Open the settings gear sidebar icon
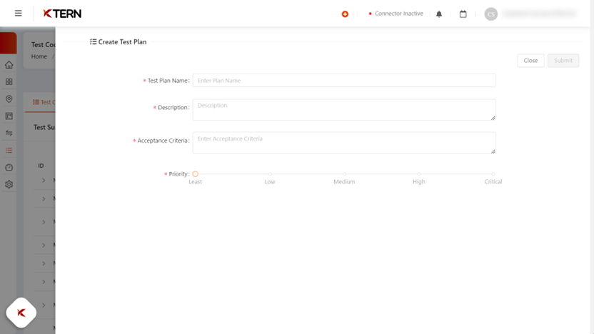Viewport: 594px width, 334px height. (9, 184)
